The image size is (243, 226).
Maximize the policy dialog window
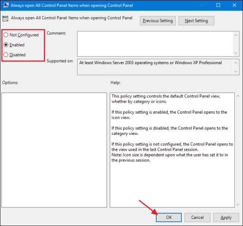pyautogui.click(x=218, y=5)
